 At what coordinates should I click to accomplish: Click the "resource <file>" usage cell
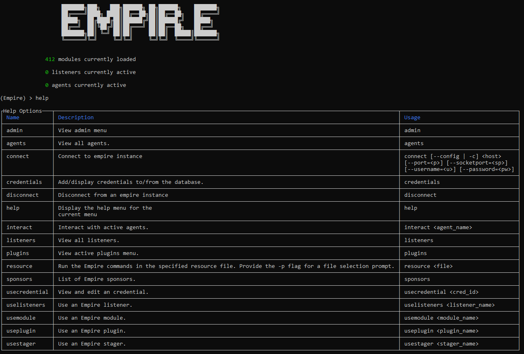tap(429, 266)
